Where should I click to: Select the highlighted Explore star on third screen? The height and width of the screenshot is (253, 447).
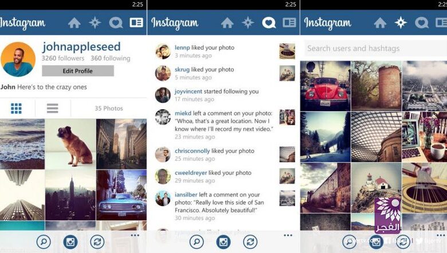click(401, 22)
